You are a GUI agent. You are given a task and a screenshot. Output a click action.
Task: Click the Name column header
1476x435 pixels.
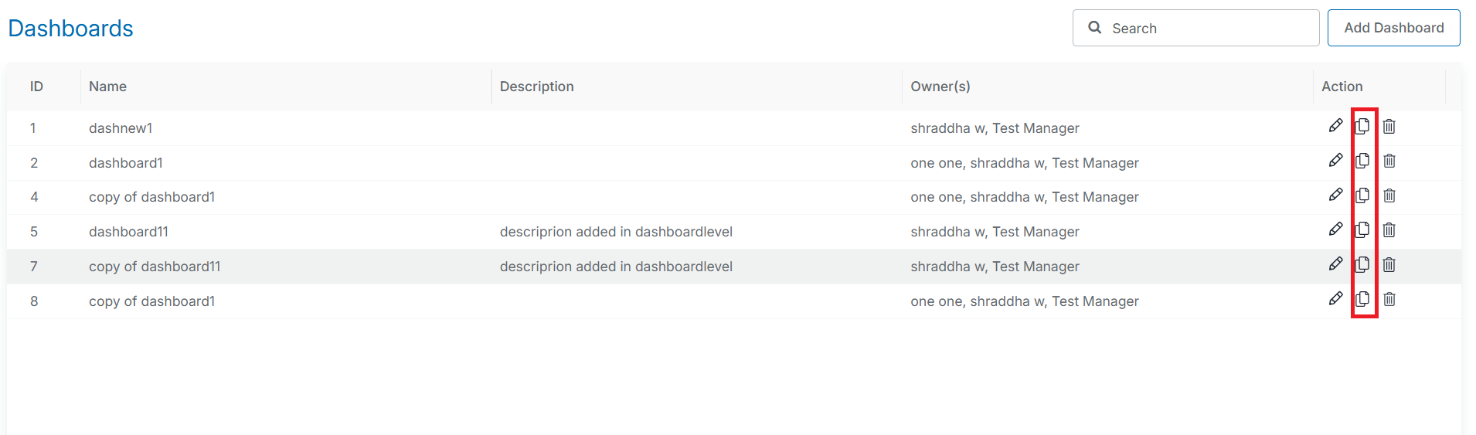pyautogui.click(x=107, y=87)
